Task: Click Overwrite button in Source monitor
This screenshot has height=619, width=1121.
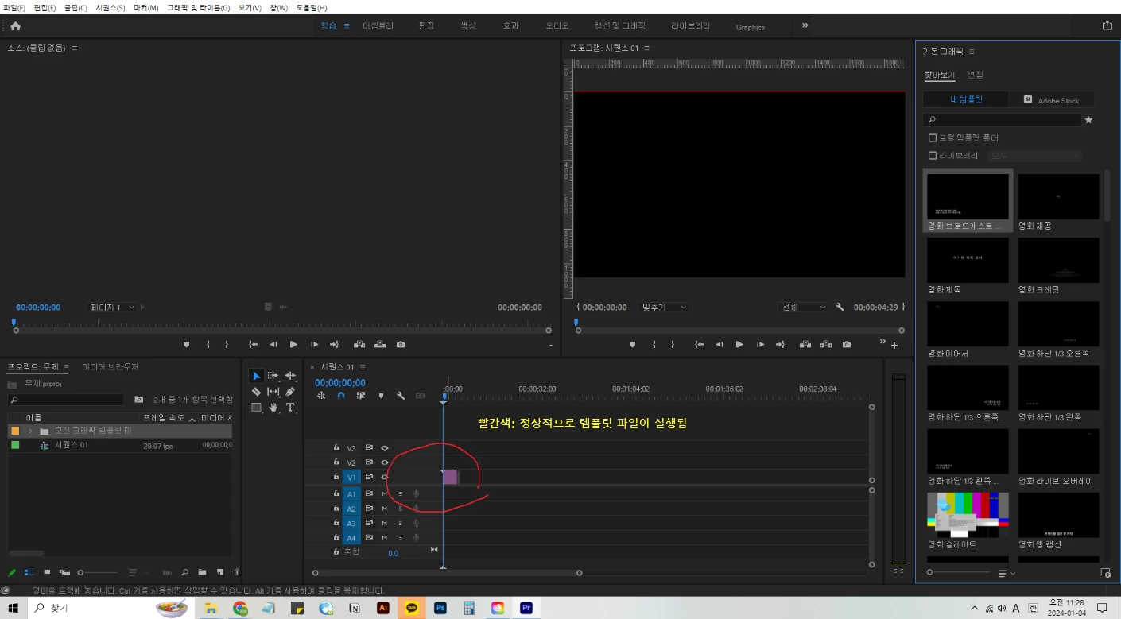Action: (x=380, y=345)
